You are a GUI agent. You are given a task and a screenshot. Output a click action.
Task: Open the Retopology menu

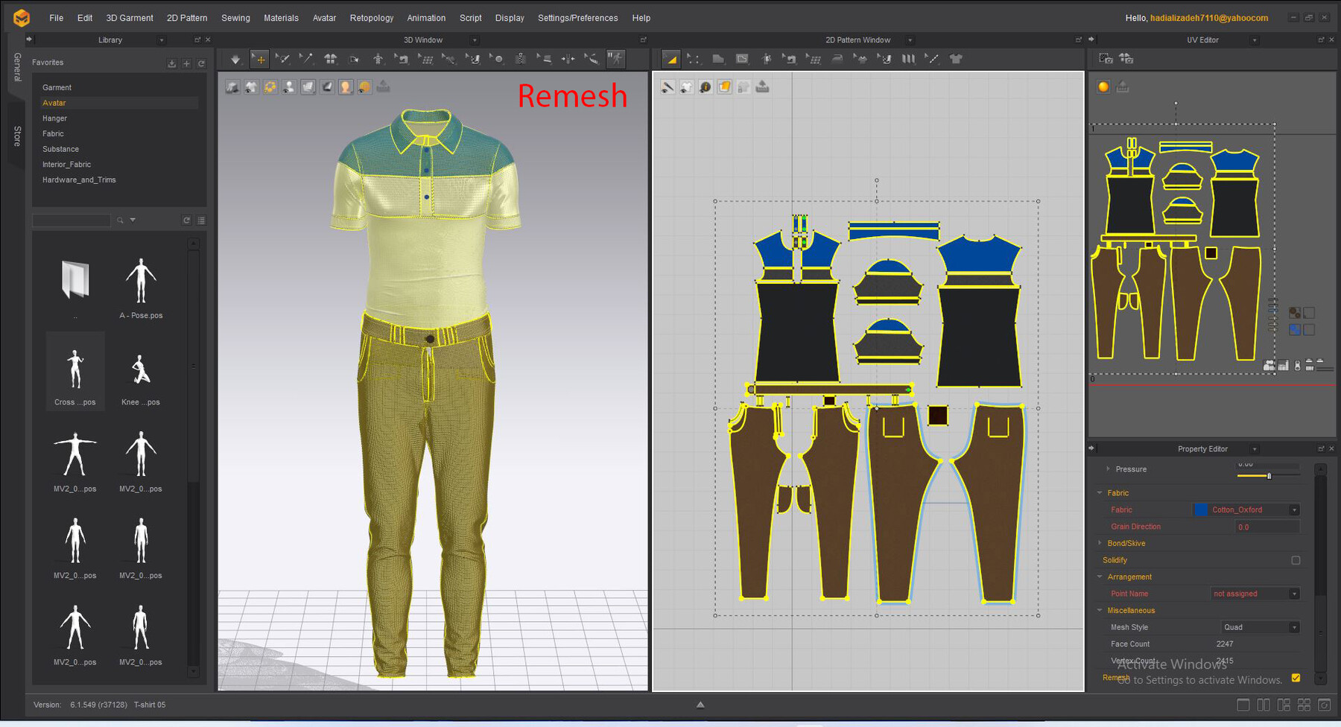[371, 17]
